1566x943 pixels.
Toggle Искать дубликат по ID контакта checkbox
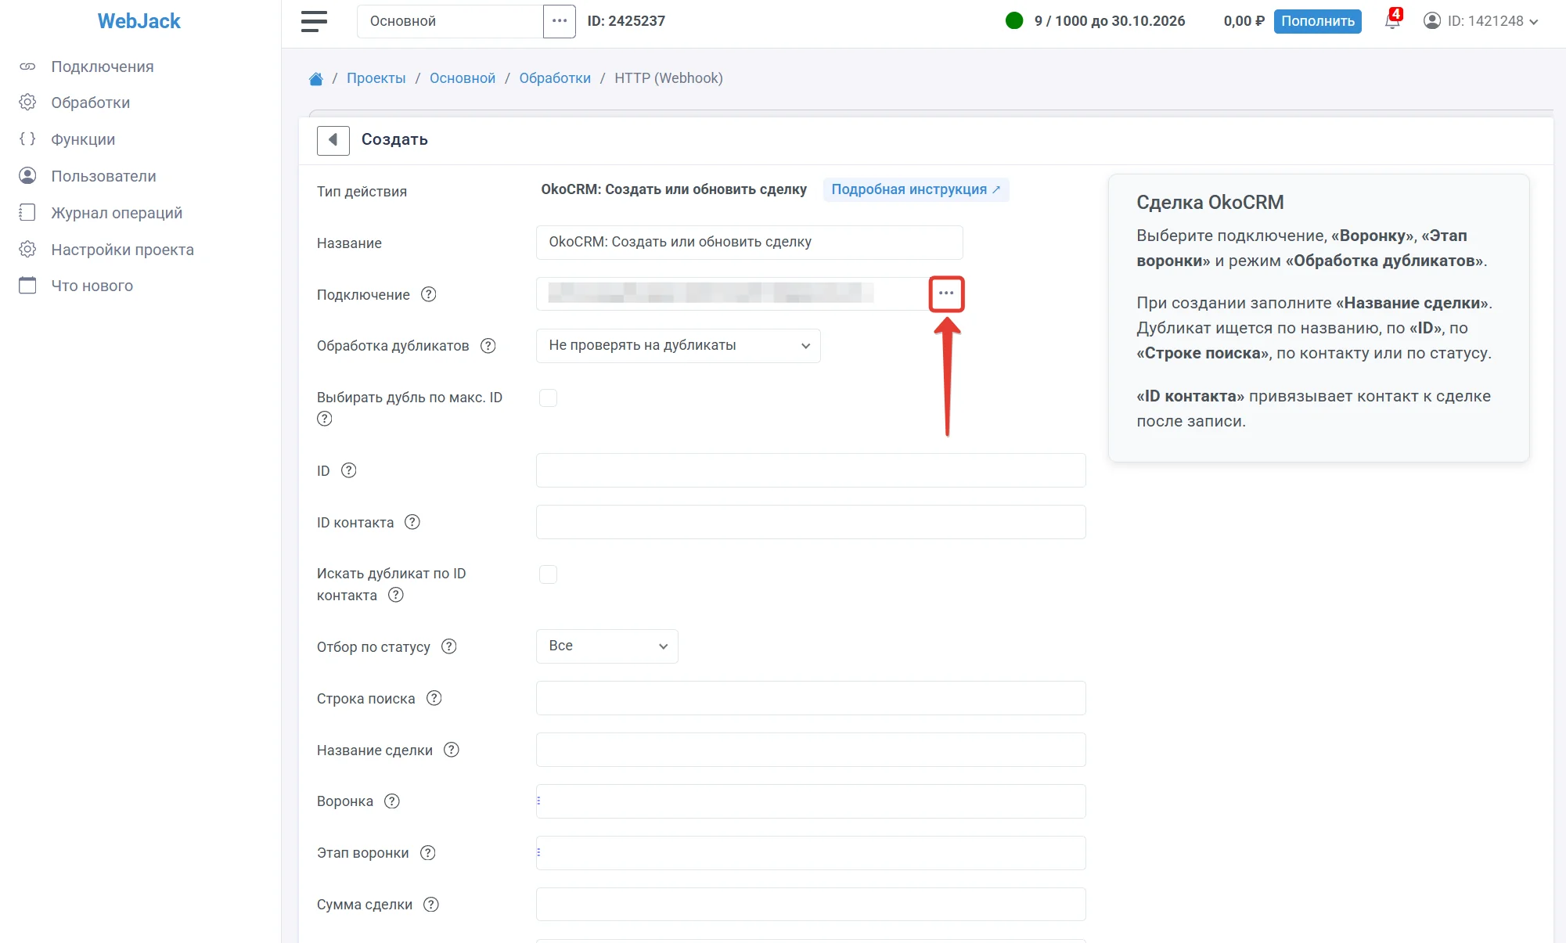coord(549,574)
